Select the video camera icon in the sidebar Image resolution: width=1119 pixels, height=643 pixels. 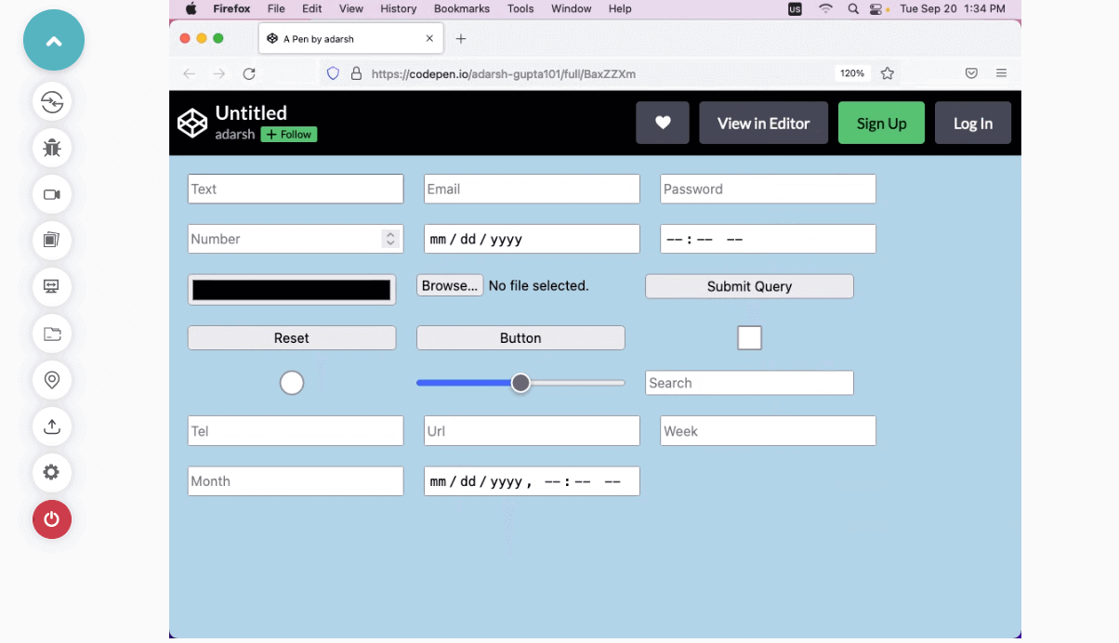point(51,194)
